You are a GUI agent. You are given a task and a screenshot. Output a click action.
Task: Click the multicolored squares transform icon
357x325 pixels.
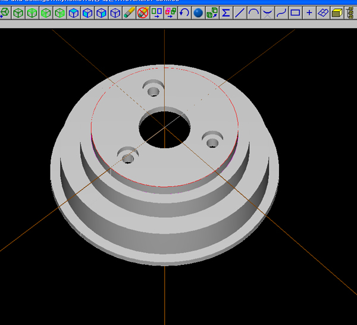click(171, 12)
